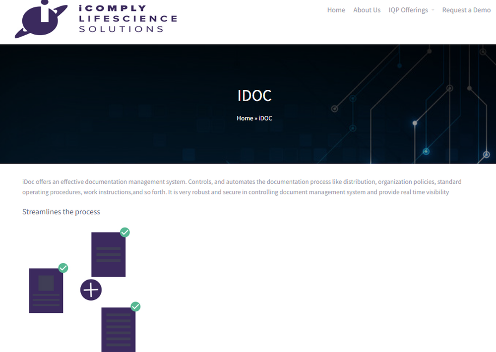496x352 pixels.
Task: Click the IDOC banner heading
Action: pos(254,96)
